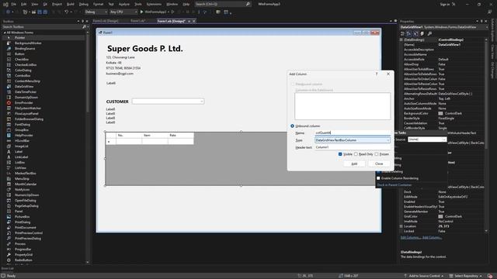Viewport: 497px width, 279px height.
Task: Switch Properties to alphabetical sorting
Action: tap(409, 33)
